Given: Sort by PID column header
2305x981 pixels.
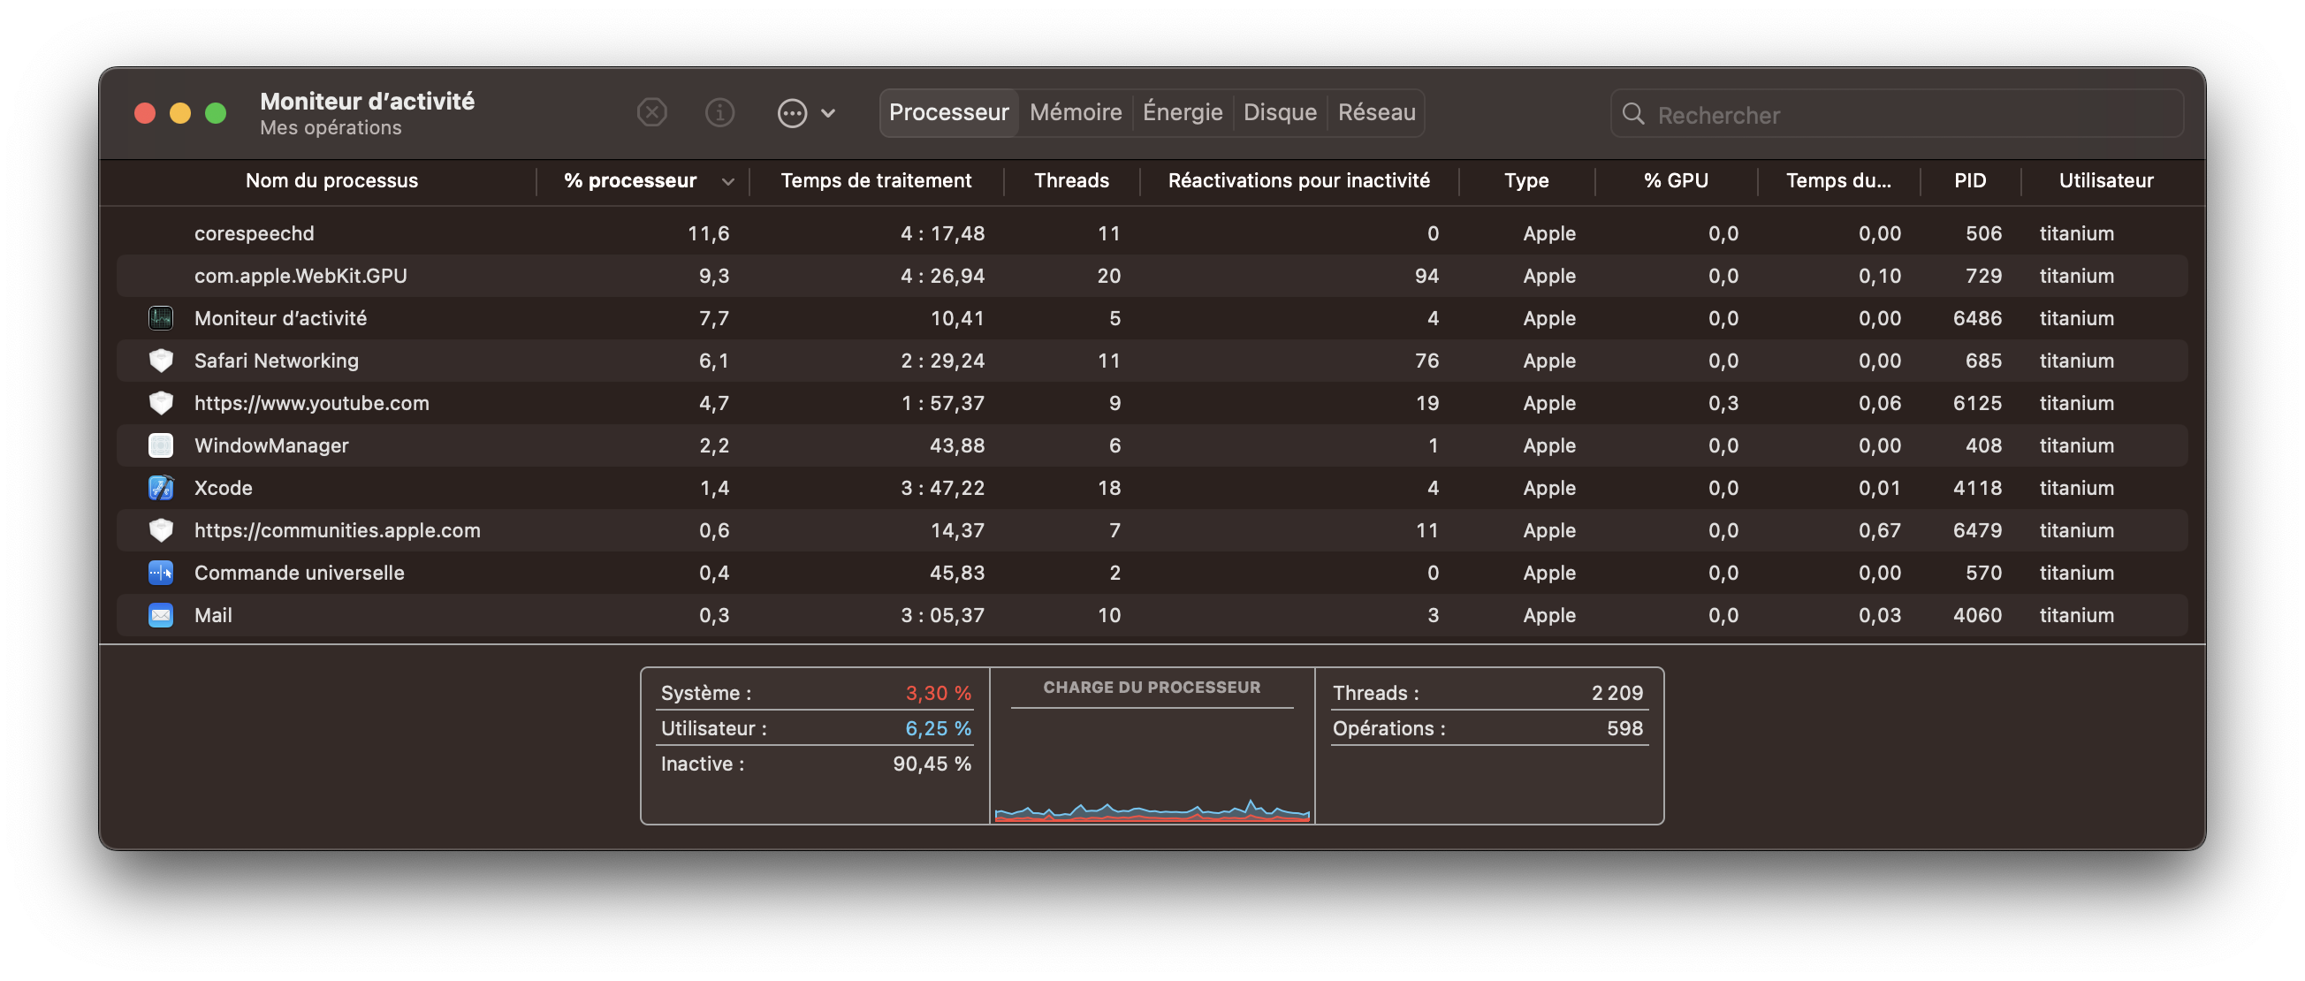Looking at the screenshot, I should [x=1969, y=181].
